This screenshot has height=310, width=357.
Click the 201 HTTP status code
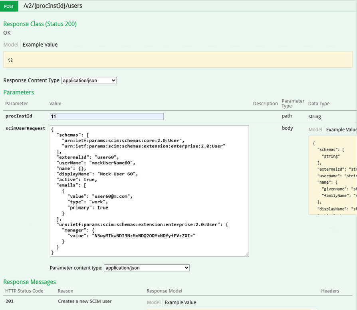10,302
